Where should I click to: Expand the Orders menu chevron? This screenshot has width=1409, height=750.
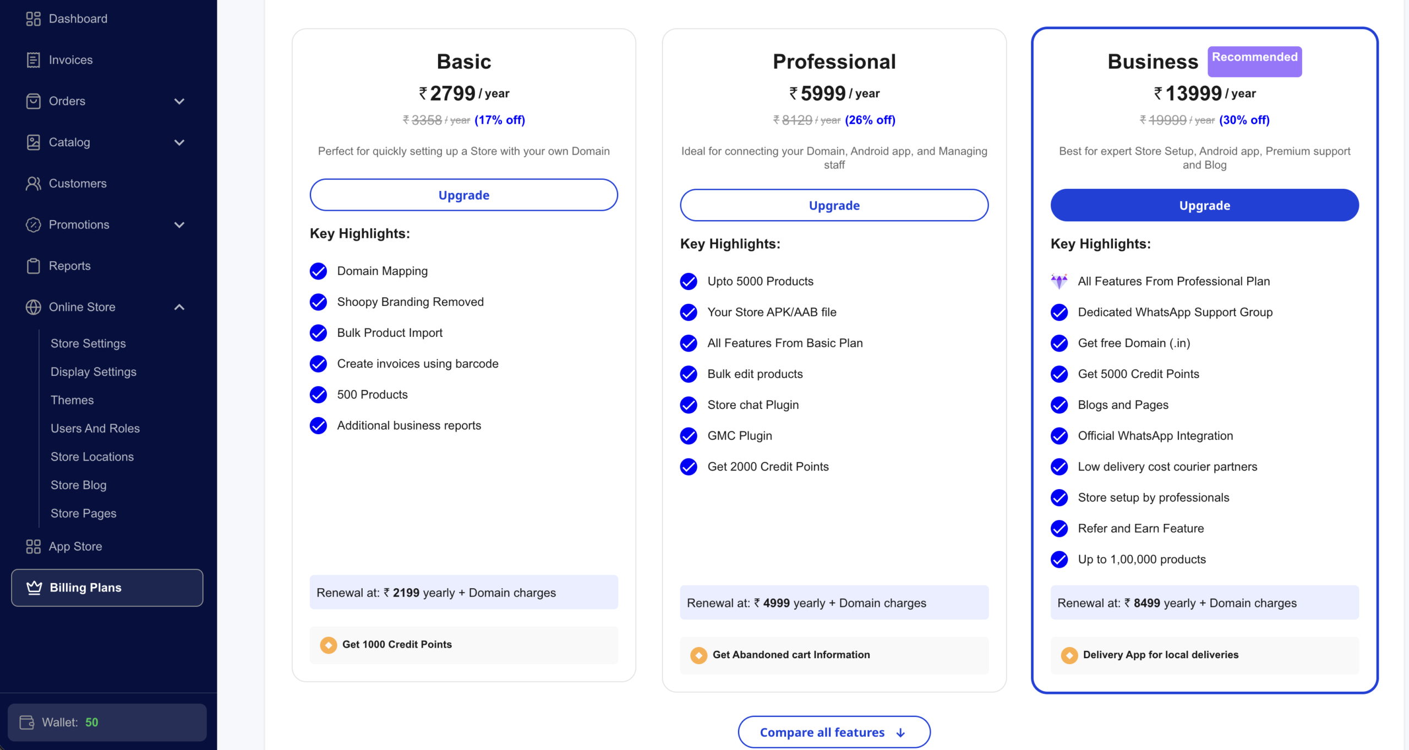pos(179,101)
